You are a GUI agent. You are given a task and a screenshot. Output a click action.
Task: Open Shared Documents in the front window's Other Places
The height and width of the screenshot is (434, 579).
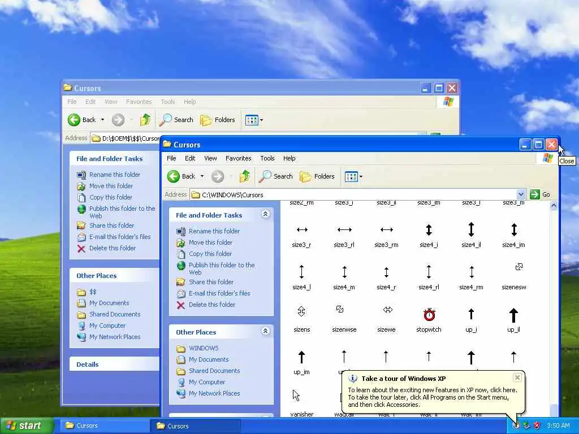click(214, 371)
